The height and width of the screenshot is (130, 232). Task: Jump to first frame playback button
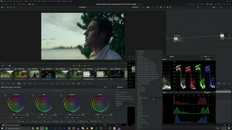(x=74, y=66)
